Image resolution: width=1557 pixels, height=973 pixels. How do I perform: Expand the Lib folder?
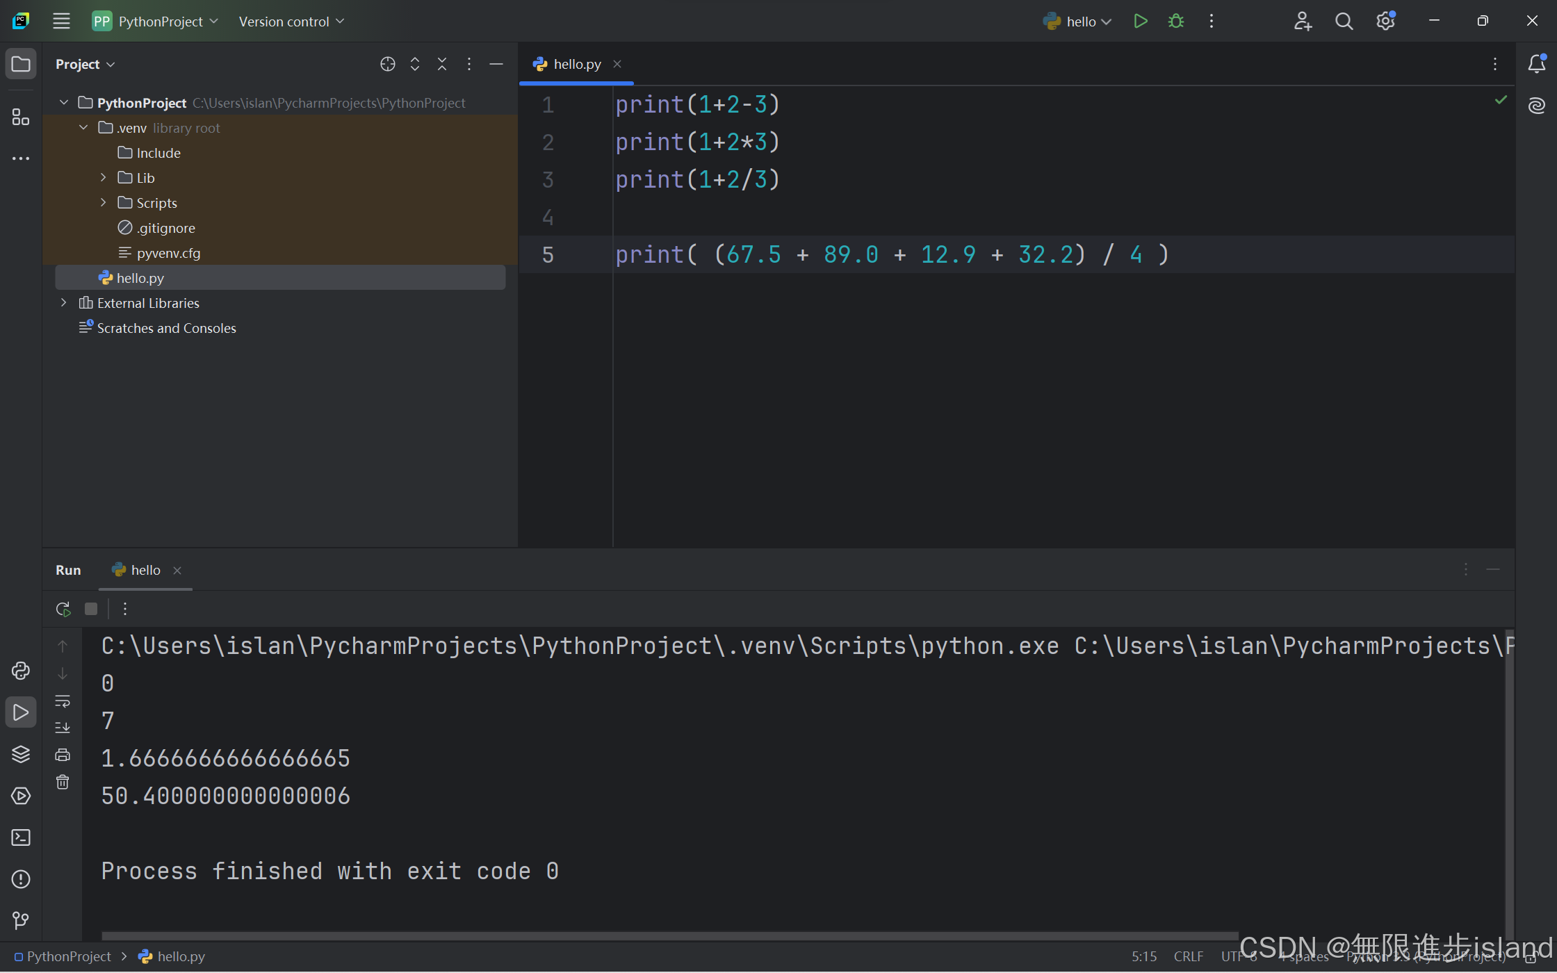(103, 178)
